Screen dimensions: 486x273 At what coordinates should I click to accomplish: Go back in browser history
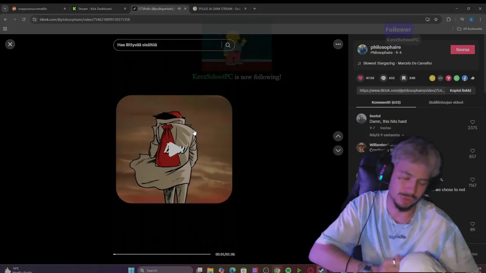5,19
